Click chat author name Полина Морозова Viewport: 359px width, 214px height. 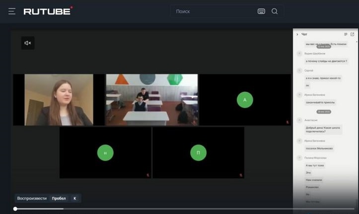[315, 158]
